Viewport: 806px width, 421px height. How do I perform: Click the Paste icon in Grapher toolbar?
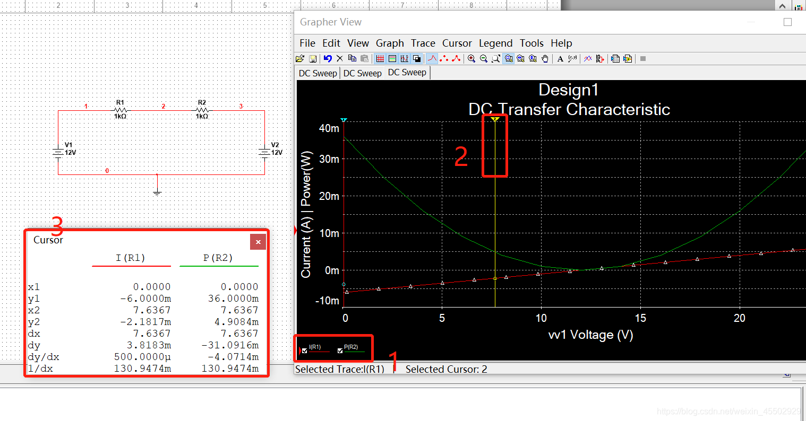click(364, 58)
